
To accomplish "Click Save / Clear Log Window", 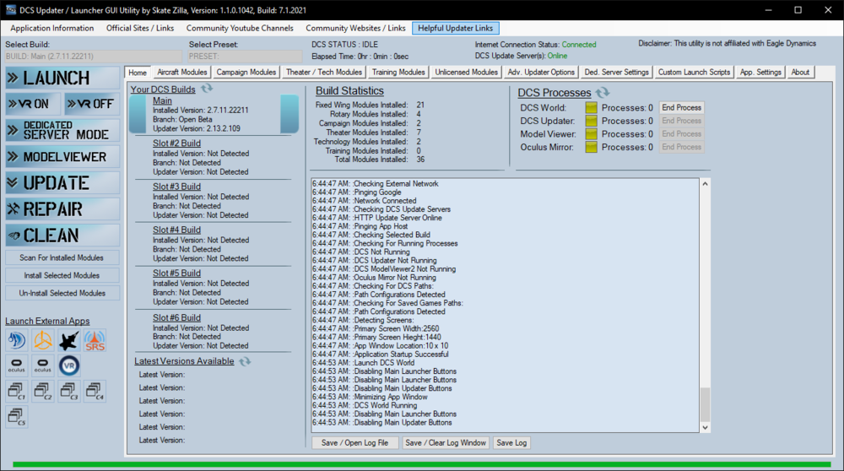I will tap(446, 442).
